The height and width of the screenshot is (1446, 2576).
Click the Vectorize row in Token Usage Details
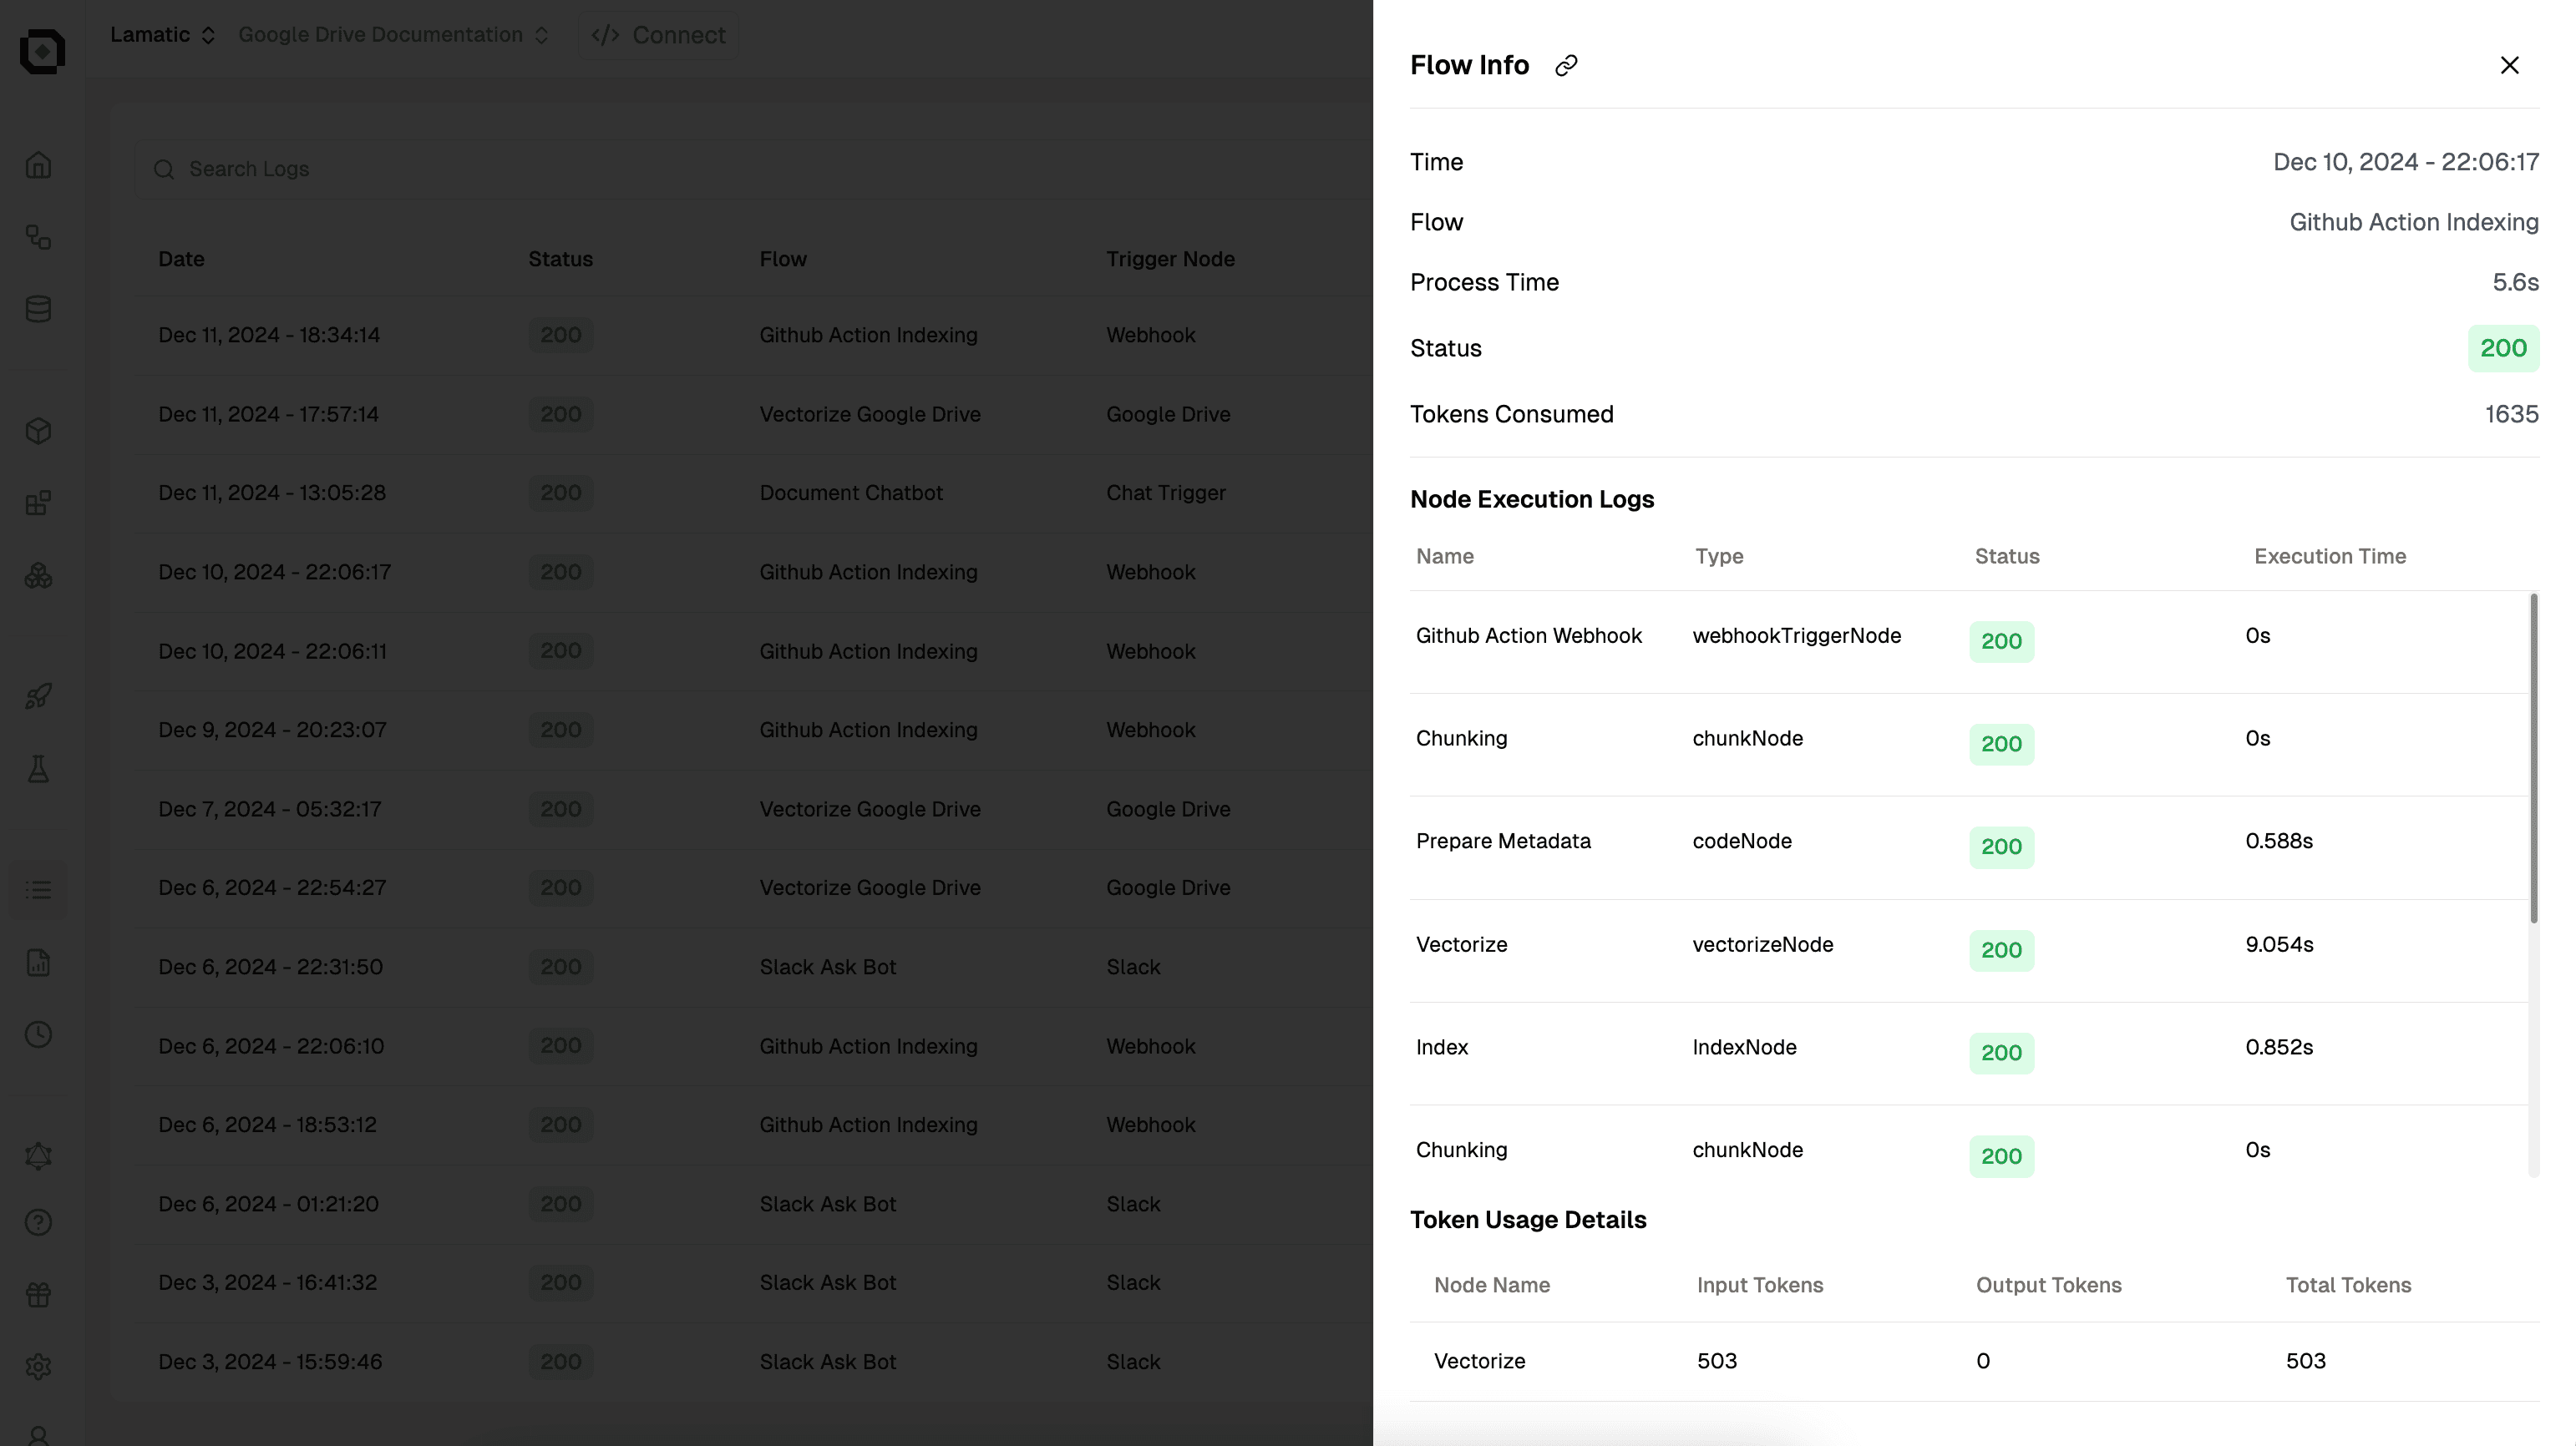tap(1974, 1361)
